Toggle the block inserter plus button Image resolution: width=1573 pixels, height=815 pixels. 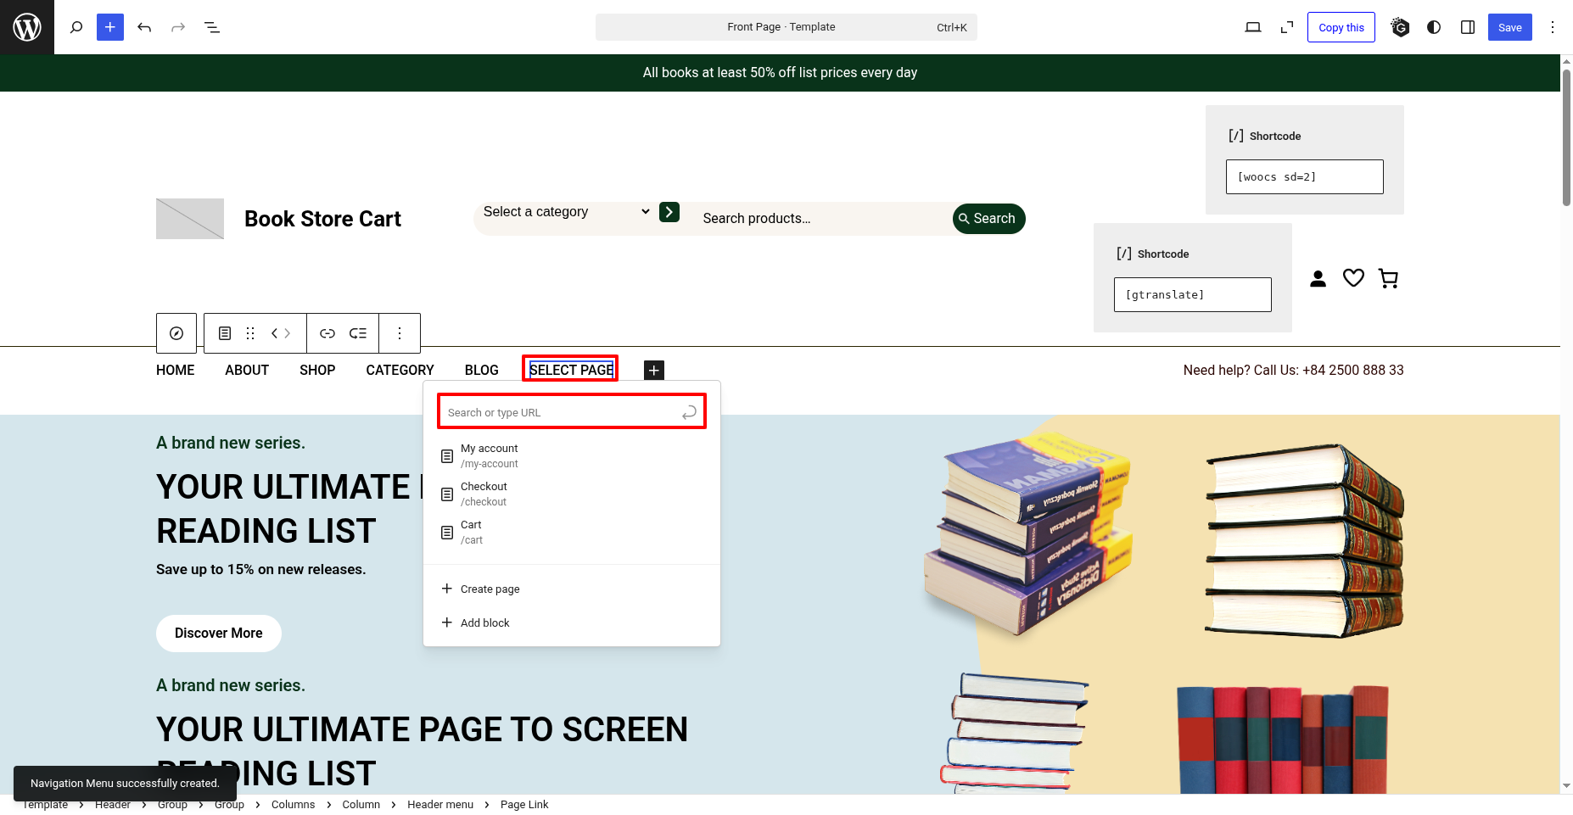pyautogui.click(x=110, y=27)
